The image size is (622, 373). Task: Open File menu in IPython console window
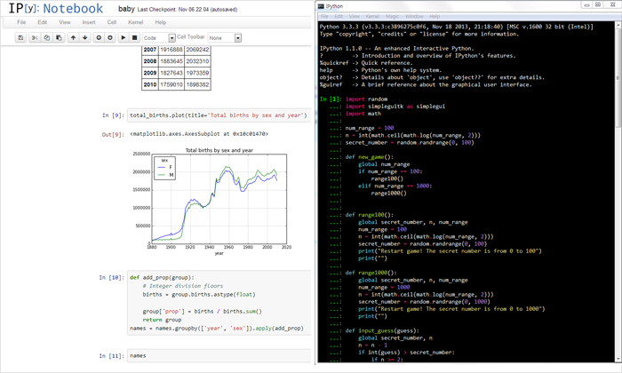324,16
